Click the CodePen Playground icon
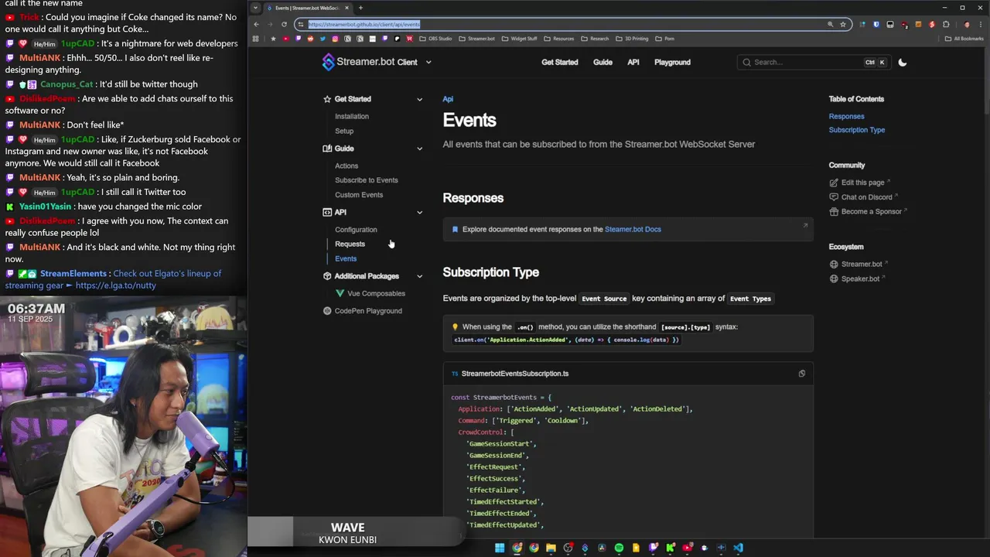The width and height of the screenshot is (990, 557). [x=327, y=311]
